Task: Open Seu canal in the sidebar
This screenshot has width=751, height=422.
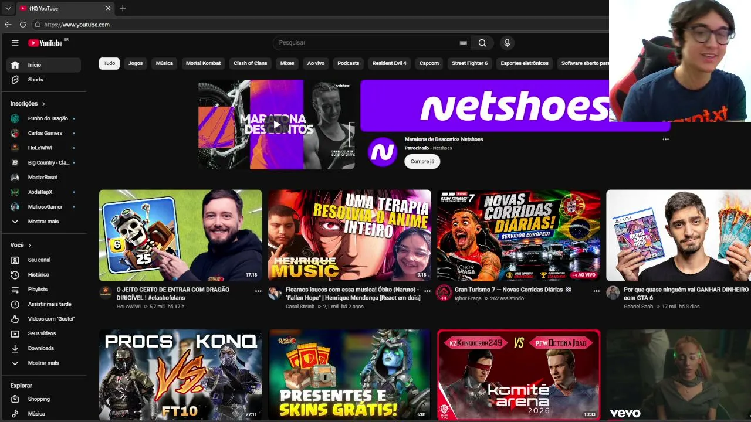Action: [43, 260]
